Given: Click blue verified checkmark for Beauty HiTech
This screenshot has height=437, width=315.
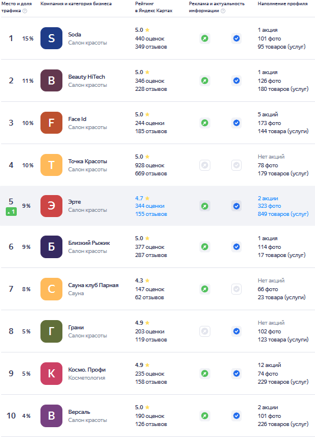Looking at the screenshot, I should coord(236,80).
